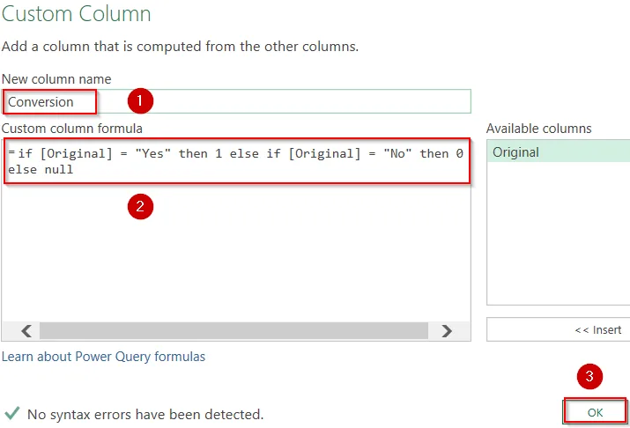This screenshot has height=428, width=630.
Task: Click the New column name input field
Action: [236, 101]
